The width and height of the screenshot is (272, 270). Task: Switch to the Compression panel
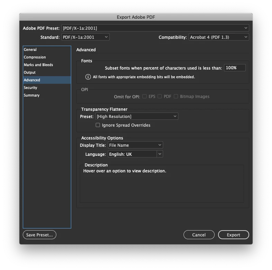(47, 57)
